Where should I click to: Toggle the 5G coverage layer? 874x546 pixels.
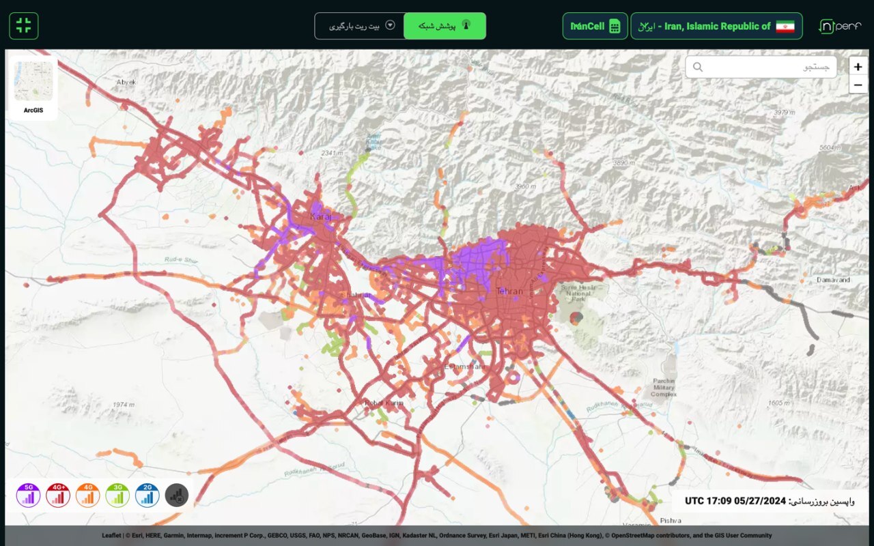click(29, 495)
